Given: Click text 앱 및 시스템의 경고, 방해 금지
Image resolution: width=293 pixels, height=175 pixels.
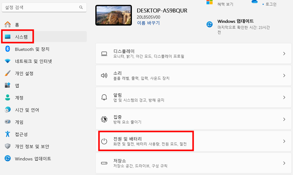Looking at the screenshot, I should (x=139, y=100).
